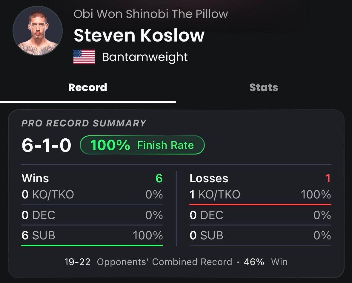Tap the Opponents' Combined Record line

[176, 262]
